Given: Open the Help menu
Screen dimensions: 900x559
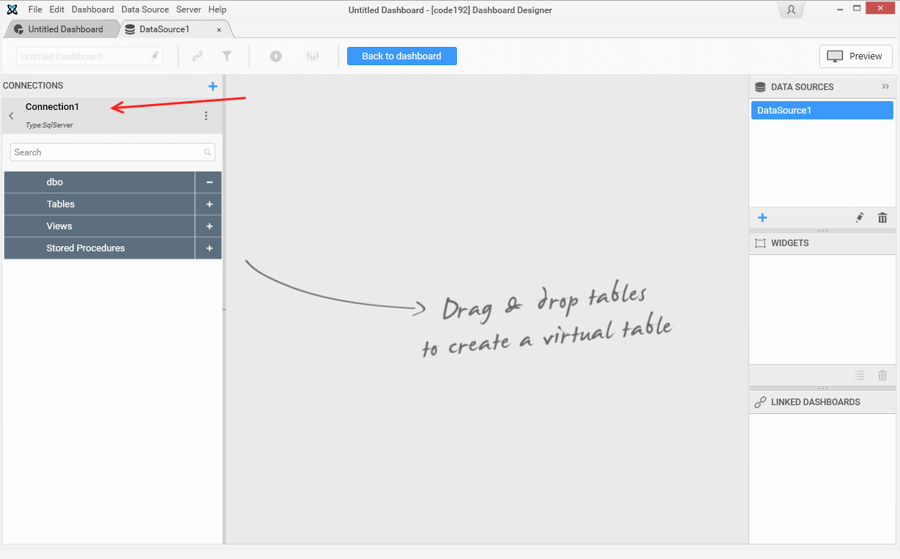Looking at the screenshot, I should tap(217, 10).
